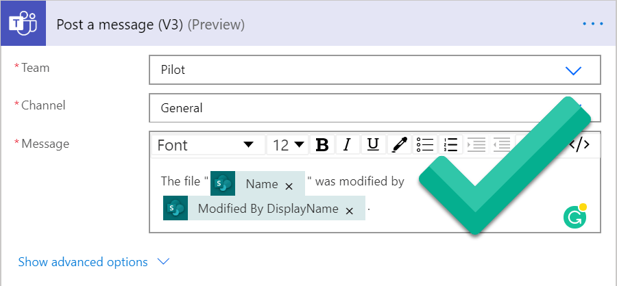Toggle italic formatting
The image size is (617, 286).
[x=347, y=145]
